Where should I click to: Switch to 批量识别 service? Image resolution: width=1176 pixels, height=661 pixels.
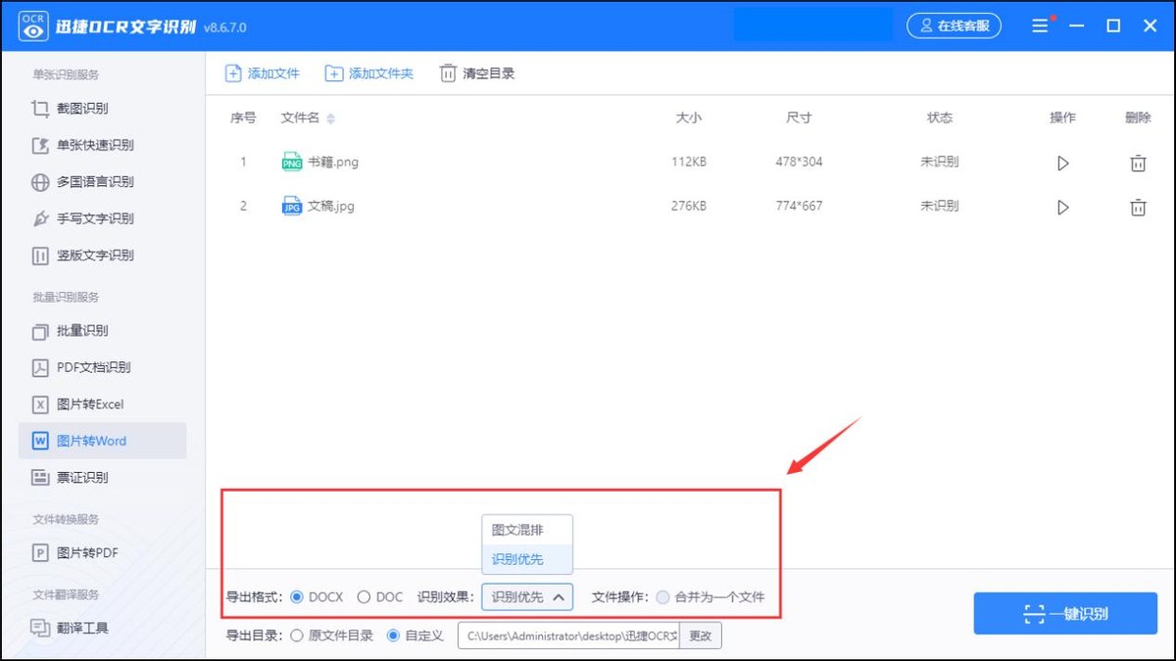(x=78, y=330)
